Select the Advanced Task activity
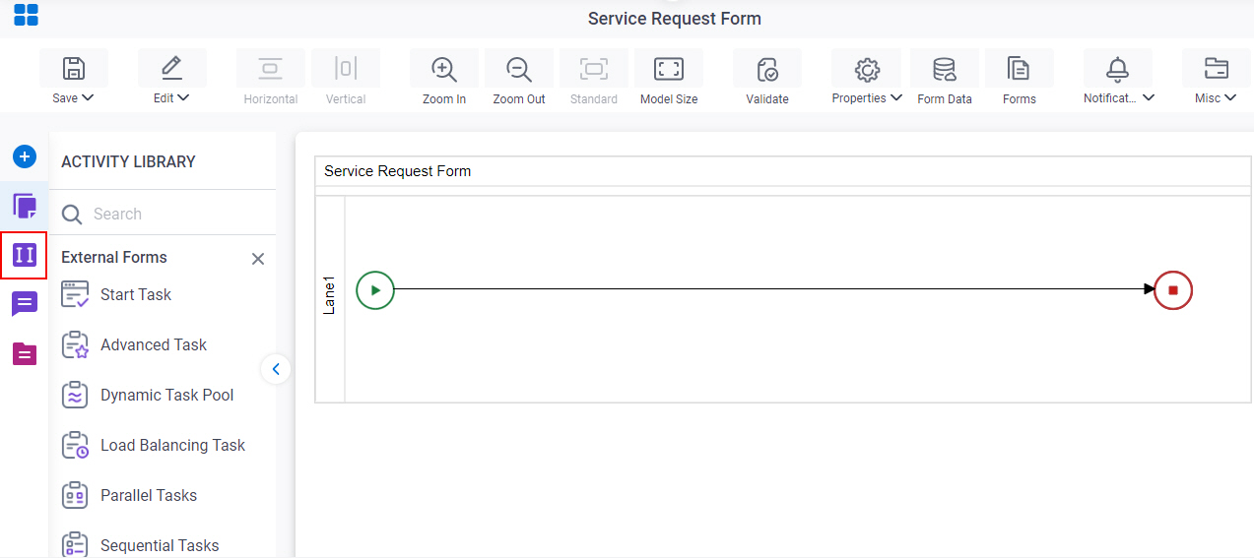The width and height of the screenshot is (1254, 558). pos(134,344)
